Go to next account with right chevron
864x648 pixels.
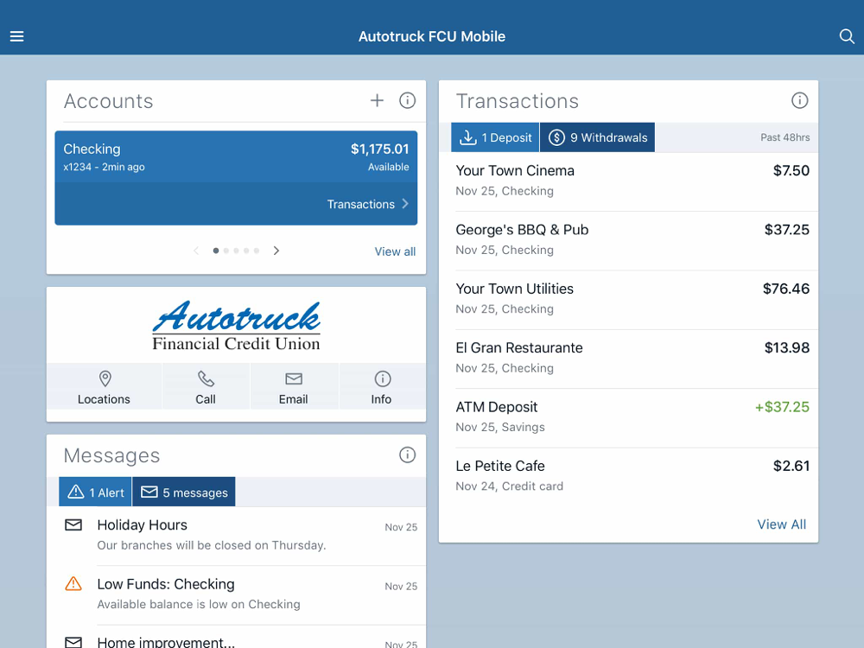coord(276,251)
